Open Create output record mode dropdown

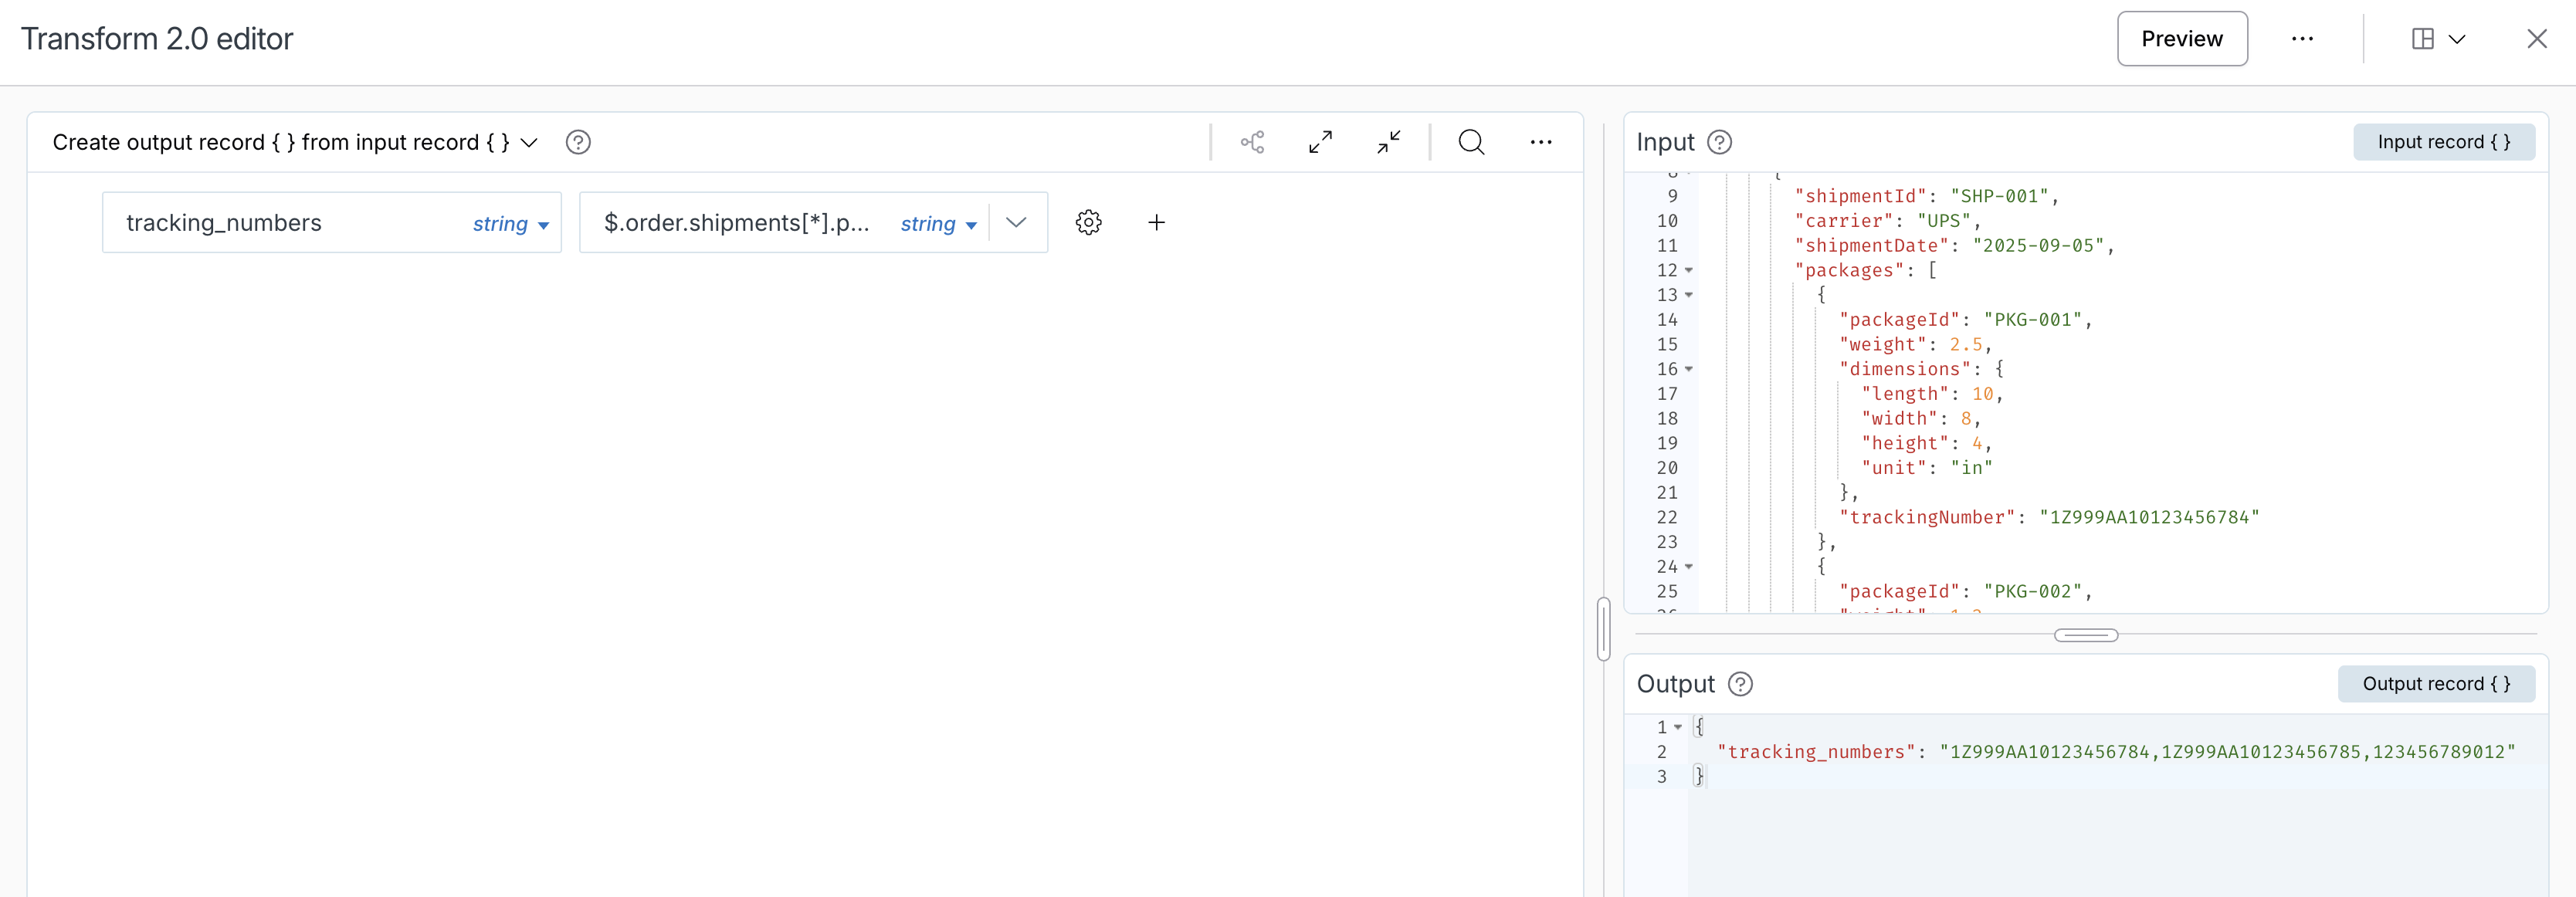(x=530, y=142)
